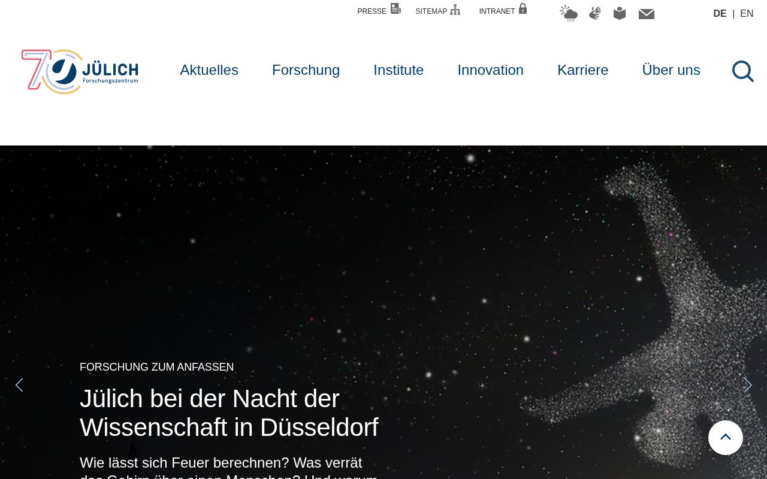Screen dimensions: 767x479
Task: Go to next slide arrow
Action: point(748,385)
